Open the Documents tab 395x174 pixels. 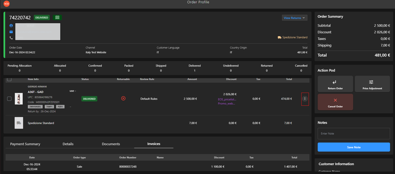(x=111, y=144)
